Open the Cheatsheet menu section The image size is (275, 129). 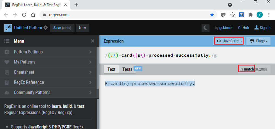pos(48,72)
